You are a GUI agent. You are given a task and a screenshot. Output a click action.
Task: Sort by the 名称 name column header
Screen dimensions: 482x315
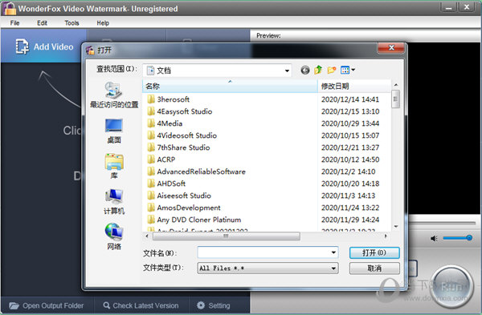coord(230,87)
